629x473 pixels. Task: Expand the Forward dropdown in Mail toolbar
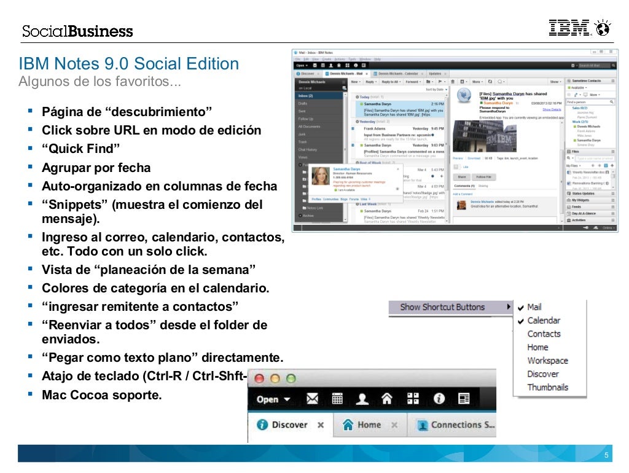click(x=413, y=82)
